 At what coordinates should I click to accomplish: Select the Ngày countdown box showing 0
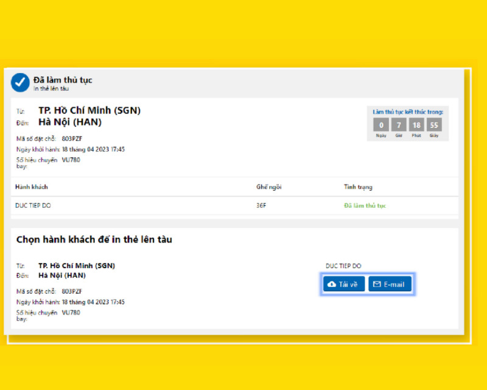380,125
